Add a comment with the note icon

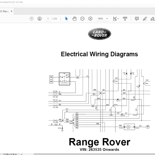click(137, 19)
